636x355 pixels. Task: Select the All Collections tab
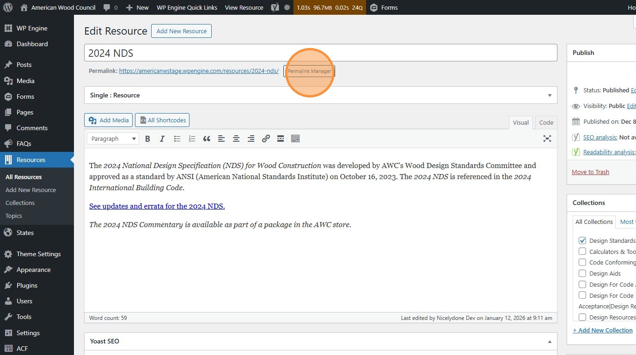(594, 222)
